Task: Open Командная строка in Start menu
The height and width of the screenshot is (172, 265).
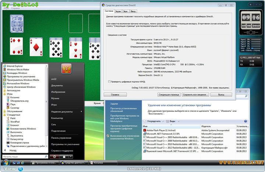Action: click(20, 142)
